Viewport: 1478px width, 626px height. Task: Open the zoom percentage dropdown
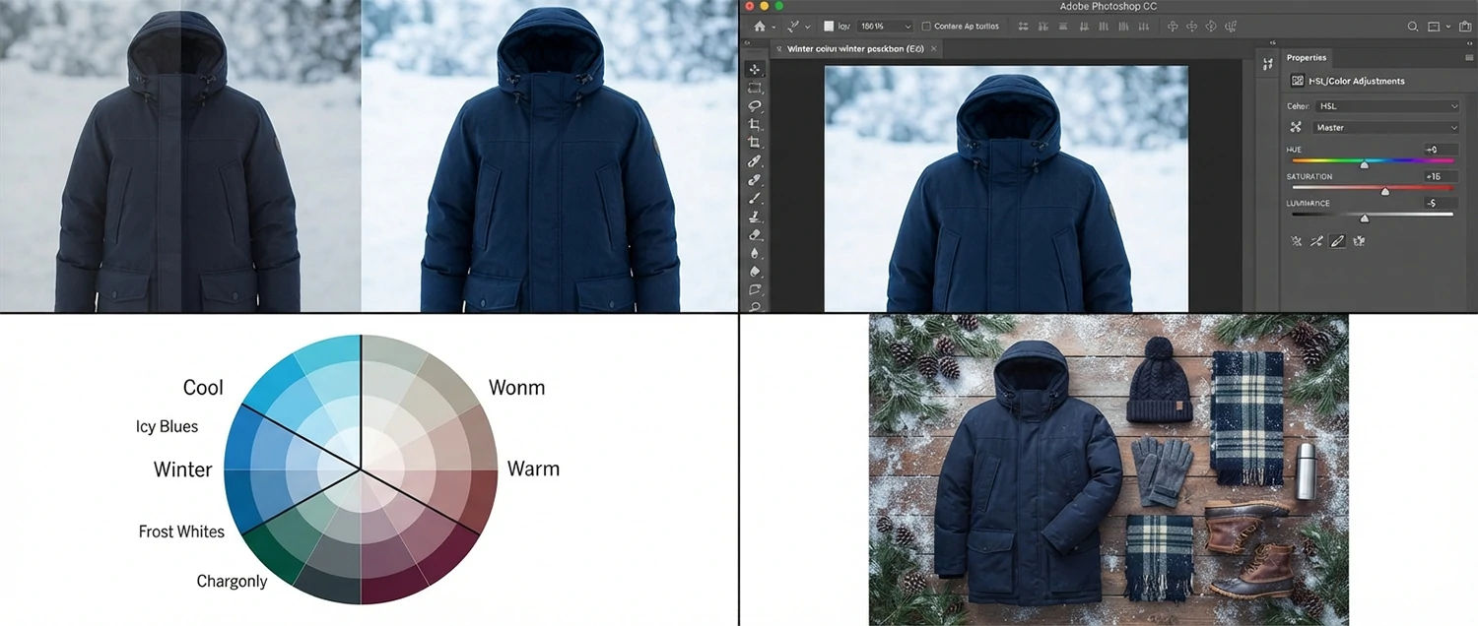(x=885, y=26)
